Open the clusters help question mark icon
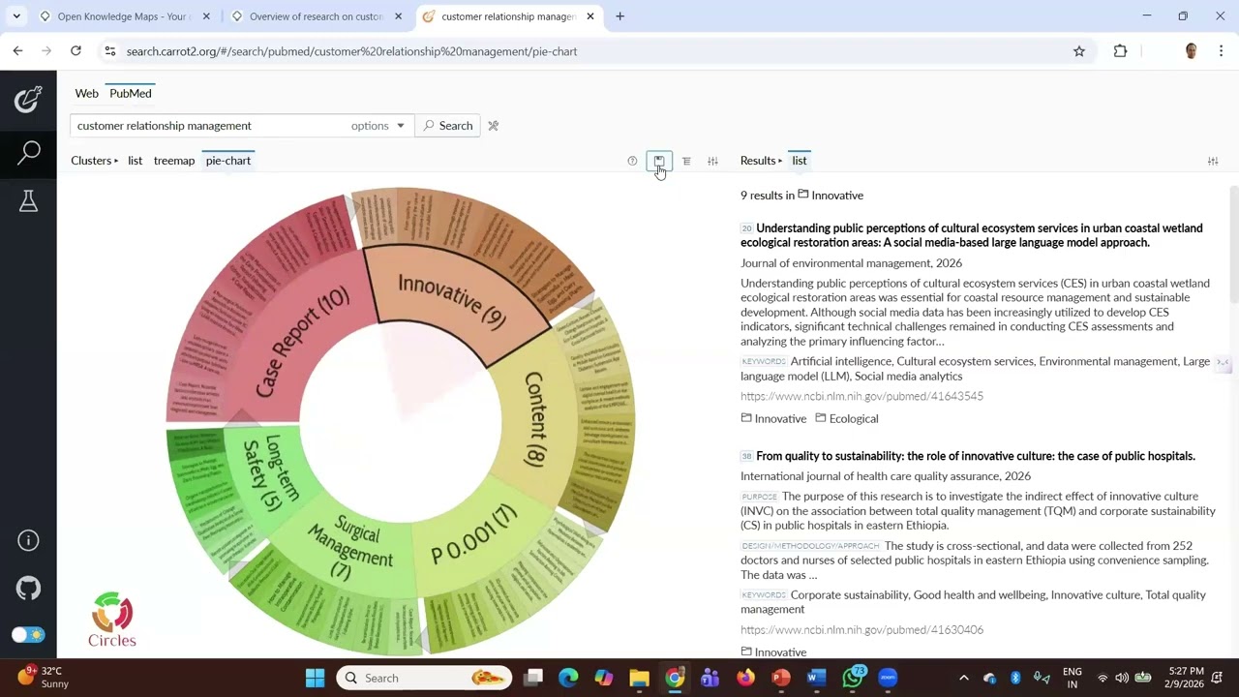1239x697 pixels. coord(632,161)
